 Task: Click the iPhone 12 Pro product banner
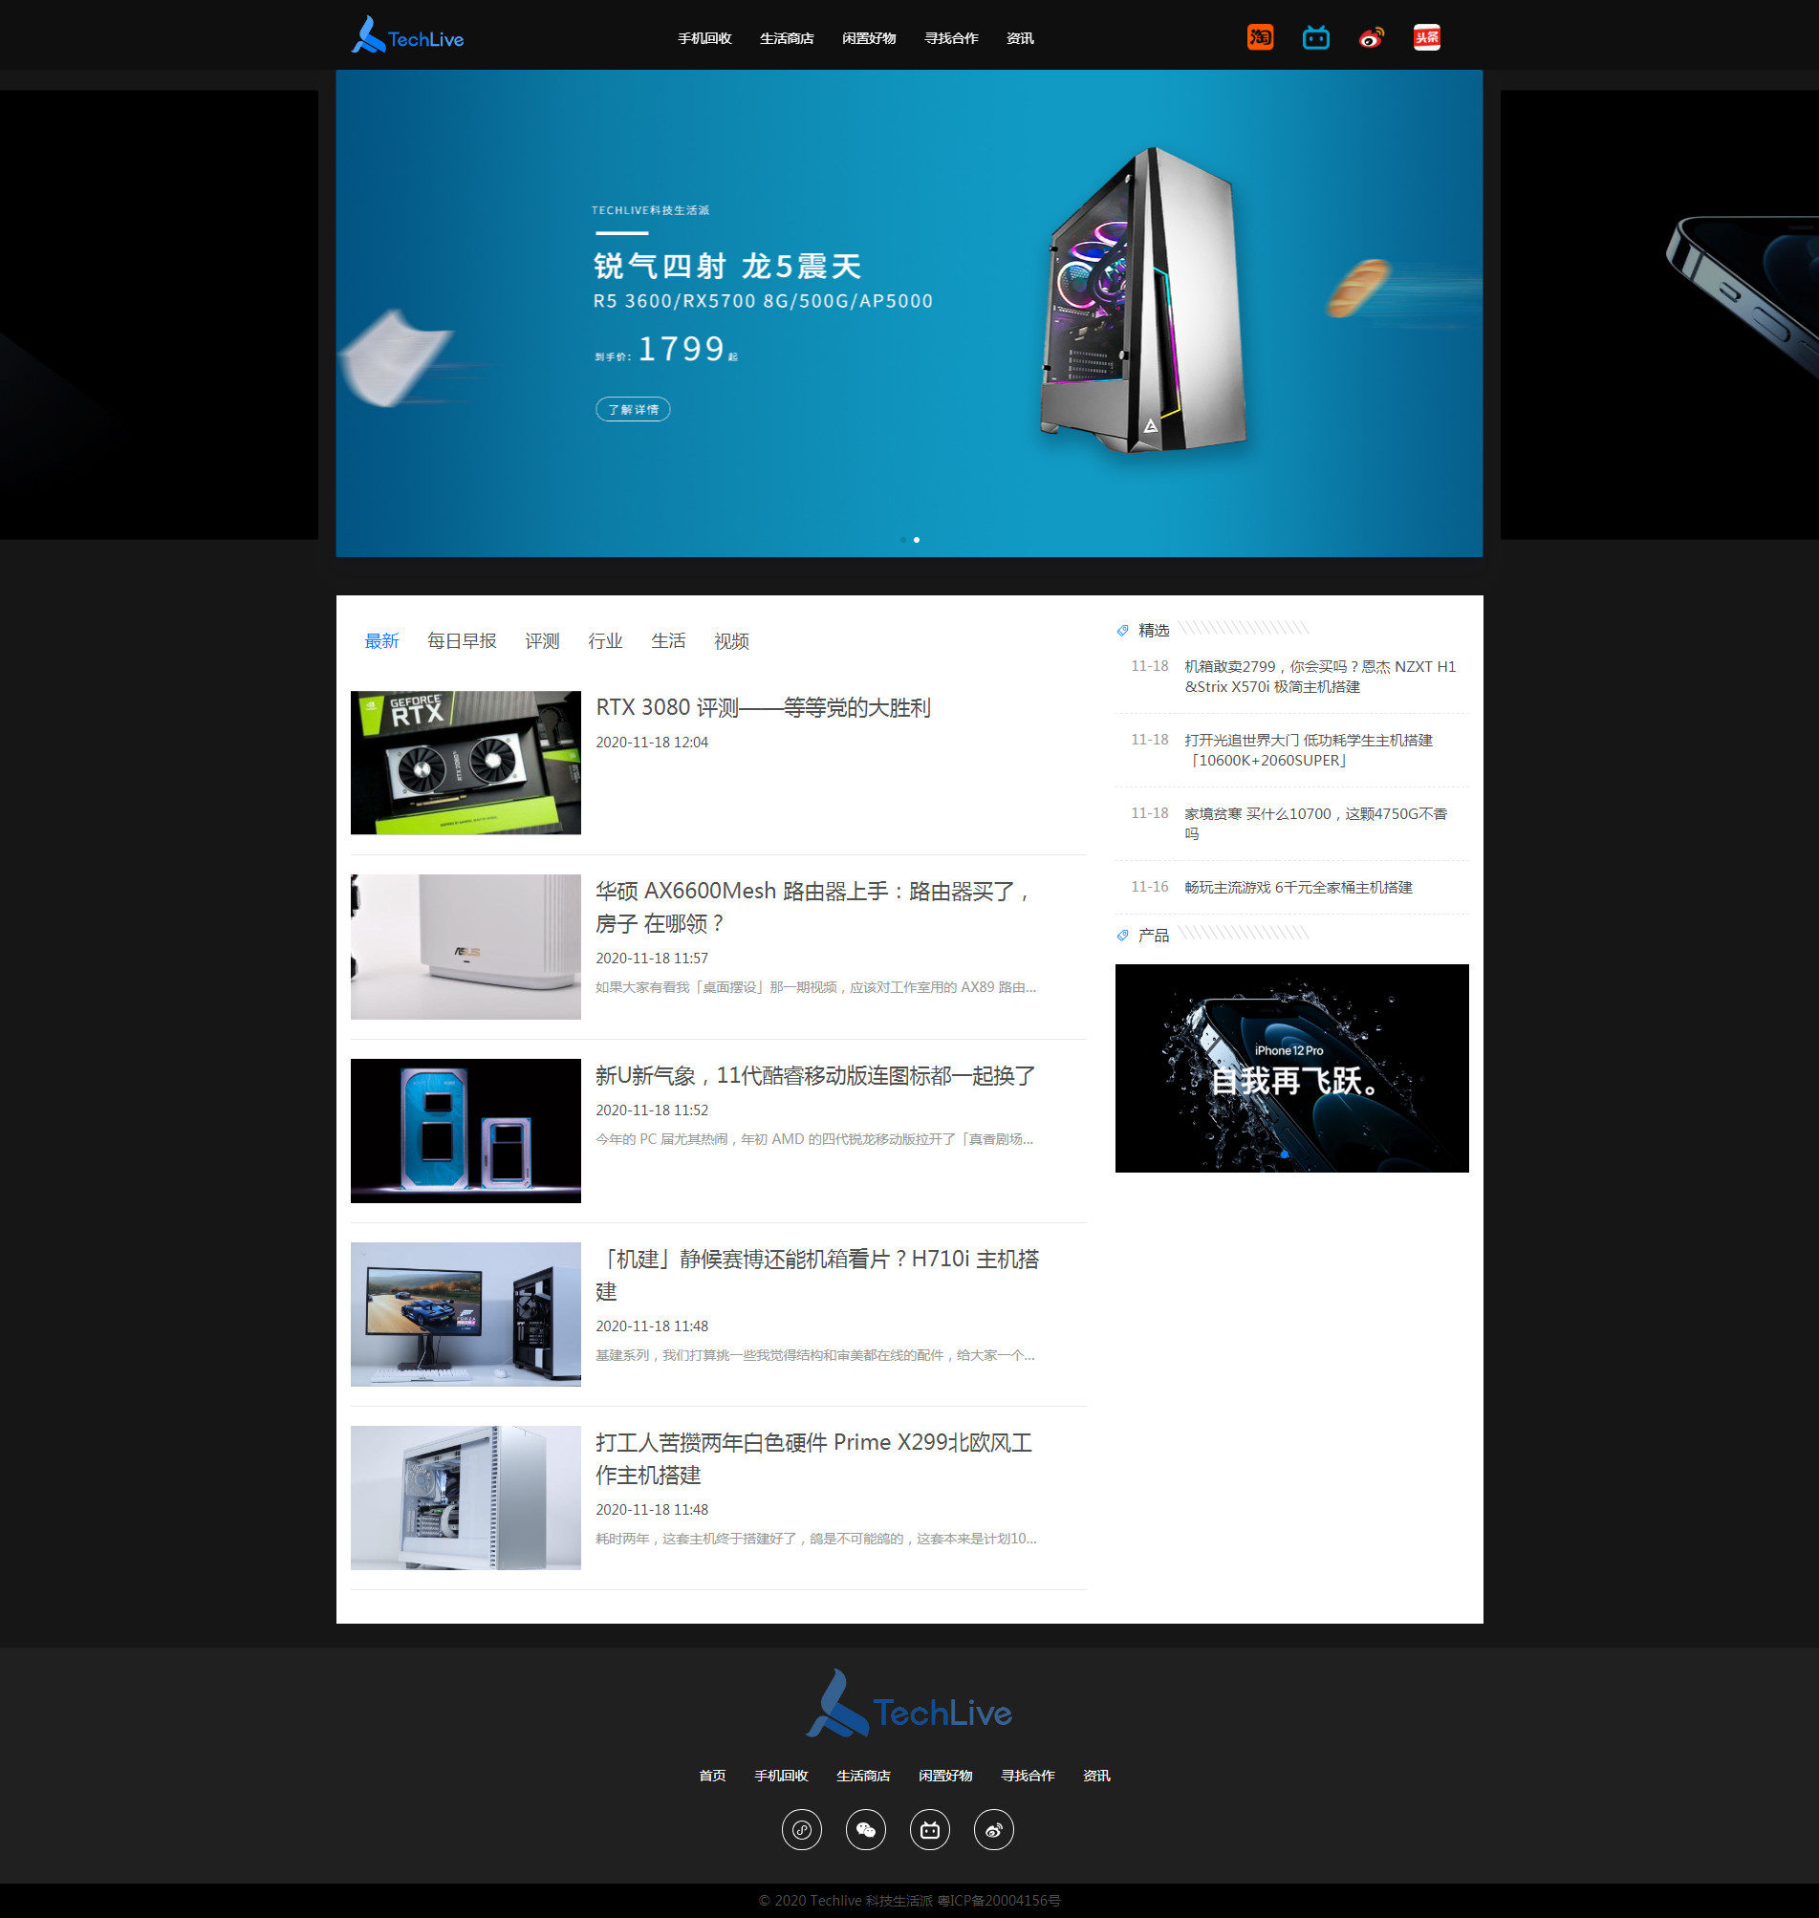point(1291,1068)
